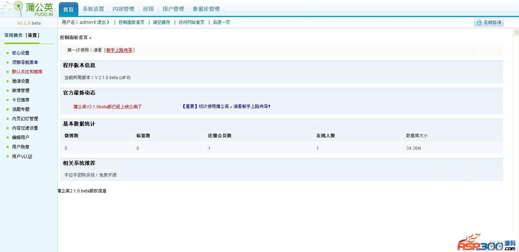The height and width of the screenshot is (252, 519).
Task: Select the 应用 tab
Action: (148, 9)
